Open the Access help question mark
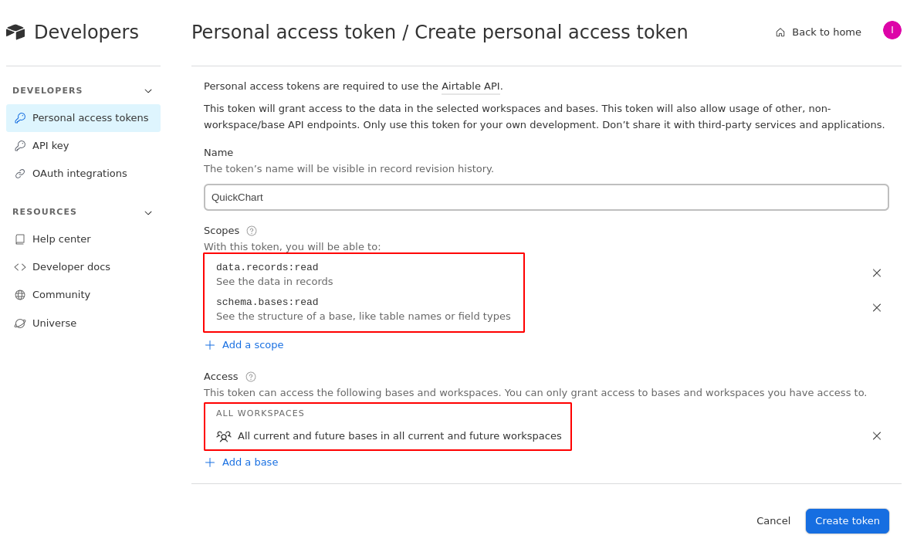Screen dimensions: 917x542 click(251, 377)
